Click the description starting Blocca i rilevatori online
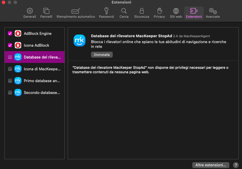Image resolution: width=242 pixels, height=169 pixels. pos(158,44)
